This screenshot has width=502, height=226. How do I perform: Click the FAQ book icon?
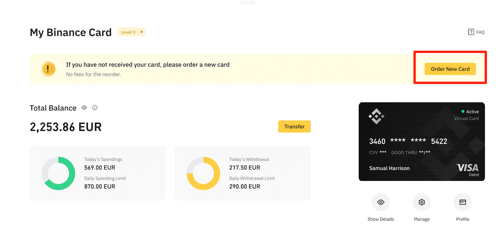[471, 32]
